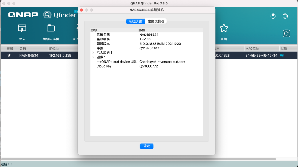Image resolution: width=298 pixels, height=167 pixels.
Task: Click the Login (登入) toolbar icon
Action: point(22,28)
